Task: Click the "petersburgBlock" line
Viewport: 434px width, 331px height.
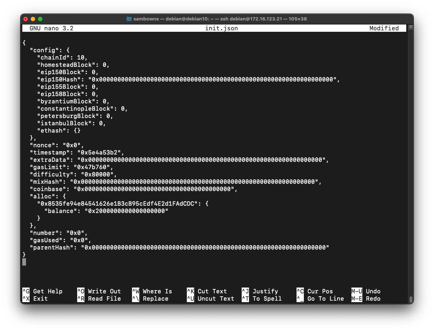Action: pyautogui.click(x=75, y=116)
